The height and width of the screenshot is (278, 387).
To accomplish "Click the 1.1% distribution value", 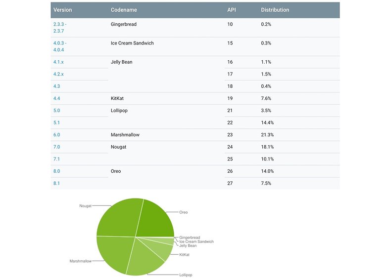I will [266, 62].
